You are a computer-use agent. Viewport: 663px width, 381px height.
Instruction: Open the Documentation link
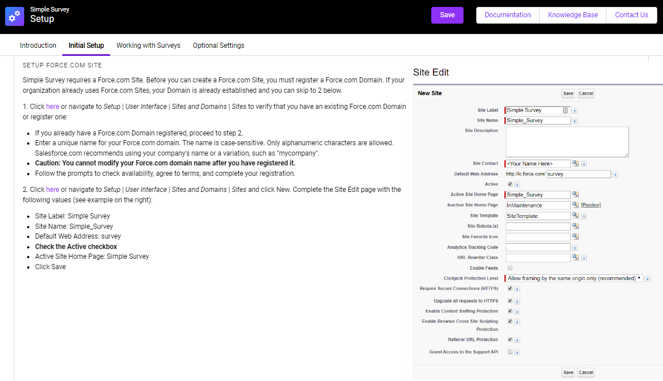508,15
